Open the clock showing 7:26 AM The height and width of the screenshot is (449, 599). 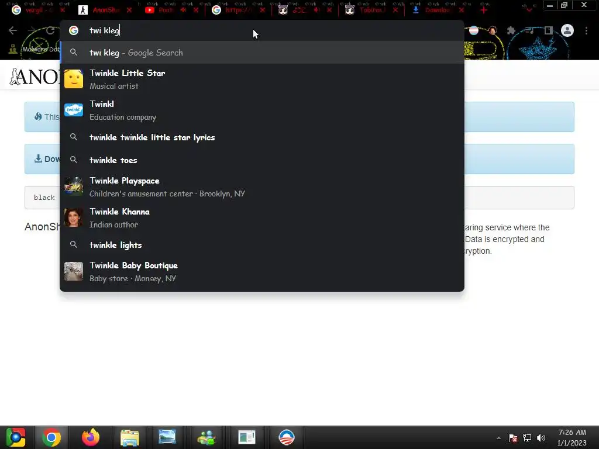coord(572,437)
